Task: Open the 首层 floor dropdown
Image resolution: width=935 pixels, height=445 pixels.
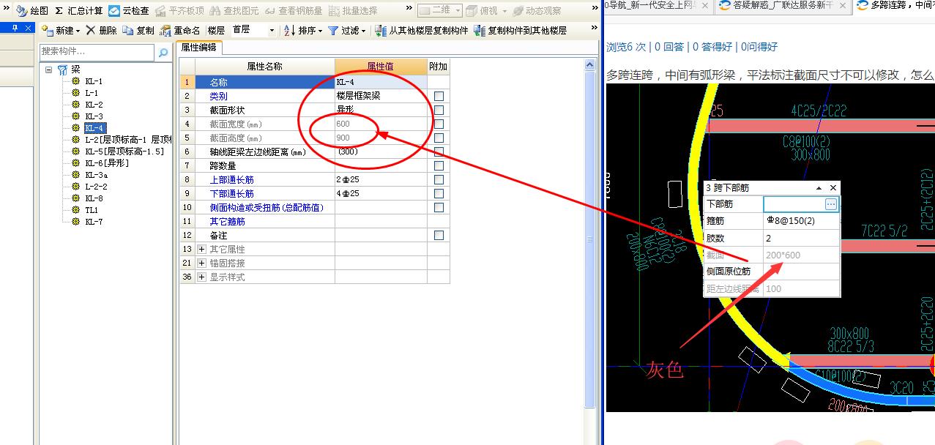Action: coord(272,31)
